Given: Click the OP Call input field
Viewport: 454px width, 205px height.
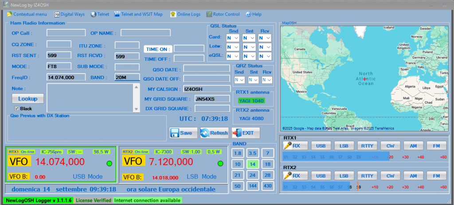Looking at the screenshot, I should click(66, 33).
